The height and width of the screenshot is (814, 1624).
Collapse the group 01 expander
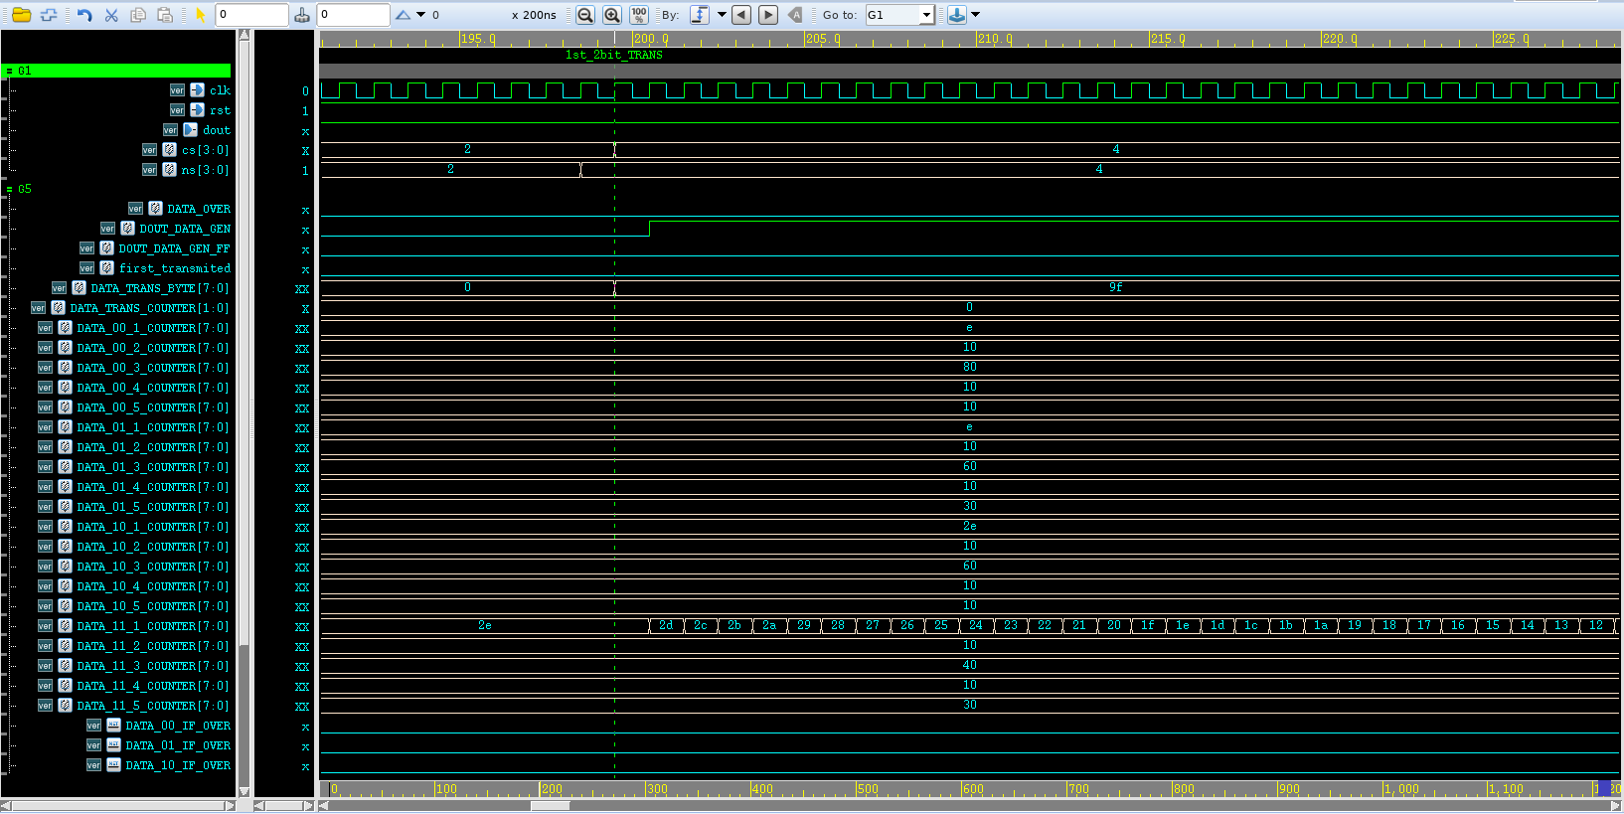coord(9,72)
